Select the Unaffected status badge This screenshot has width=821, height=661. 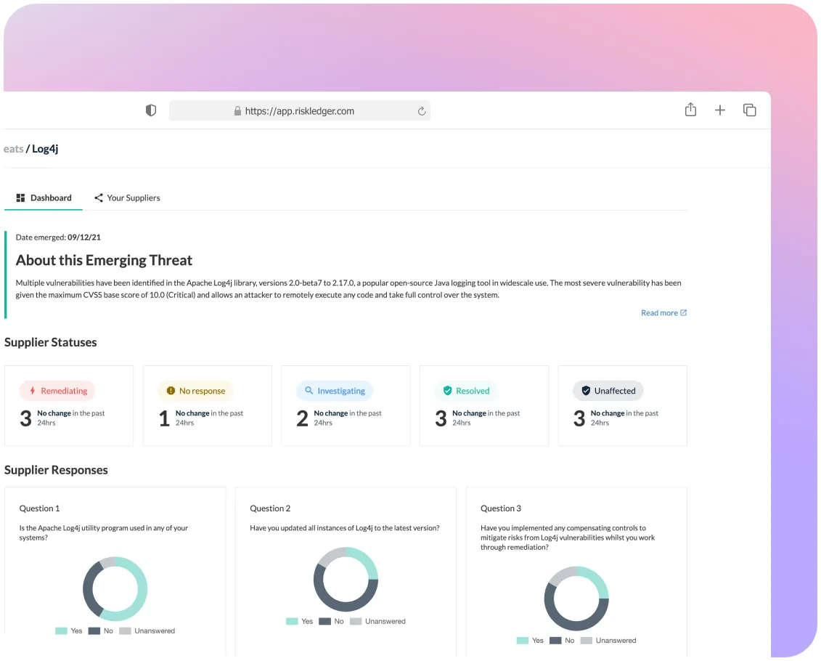[x=608, y=391]
